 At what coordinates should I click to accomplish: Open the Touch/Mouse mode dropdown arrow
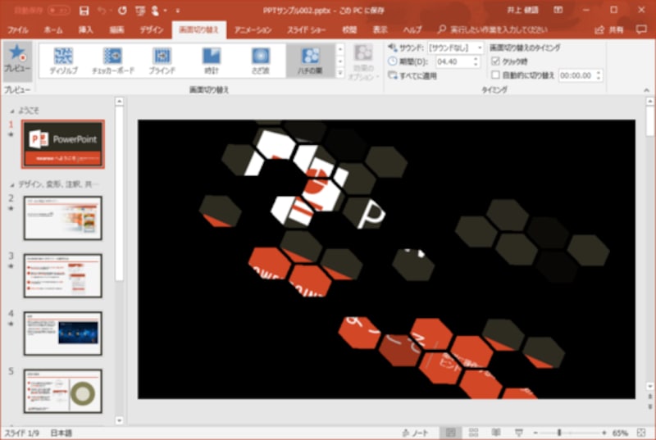(166, 11)
